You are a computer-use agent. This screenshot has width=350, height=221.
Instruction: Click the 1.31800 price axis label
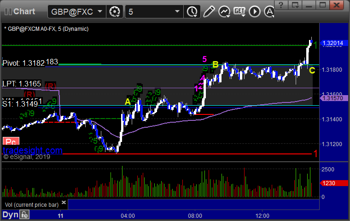[332, 70]
